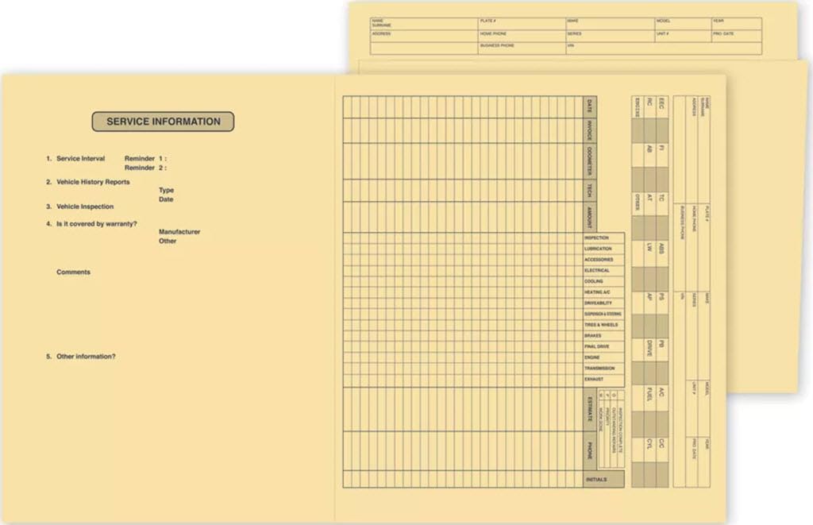Click the 'Service Interval' label
This screenshot has height=525, width=813.
point(80,158)
